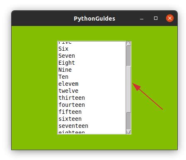Select the elevem list entry
186x160 pixels.
(x=92, y=84)
